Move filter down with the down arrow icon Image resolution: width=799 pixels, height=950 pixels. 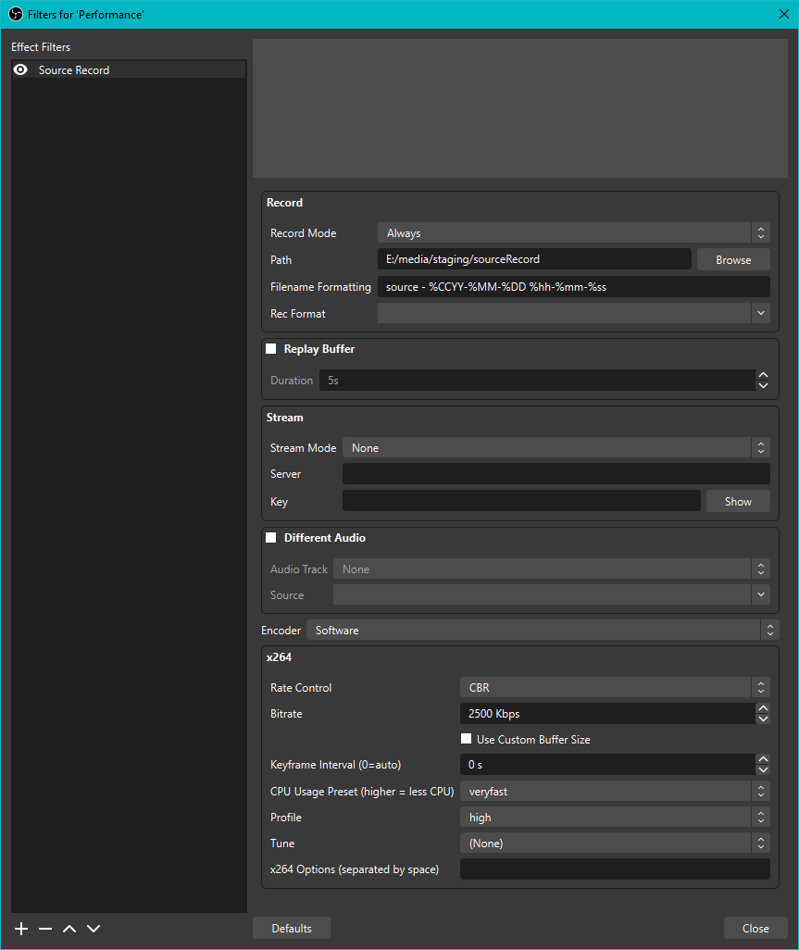click(93, 928)
